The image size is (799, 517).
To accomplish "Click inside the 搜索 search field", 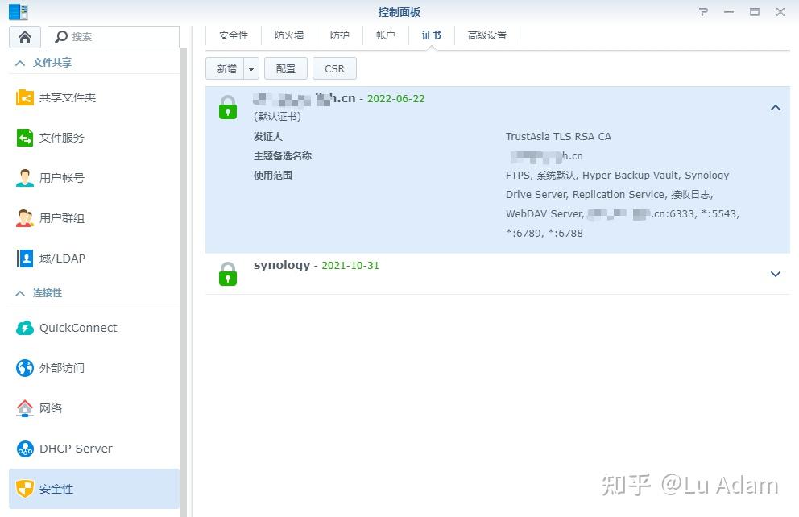I will (113, 37).
